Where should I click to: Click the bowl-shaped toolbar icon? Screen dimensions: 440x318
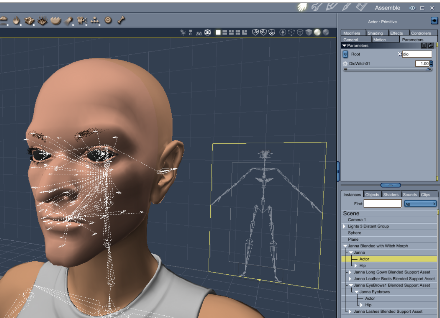click(x=56, y=21)
